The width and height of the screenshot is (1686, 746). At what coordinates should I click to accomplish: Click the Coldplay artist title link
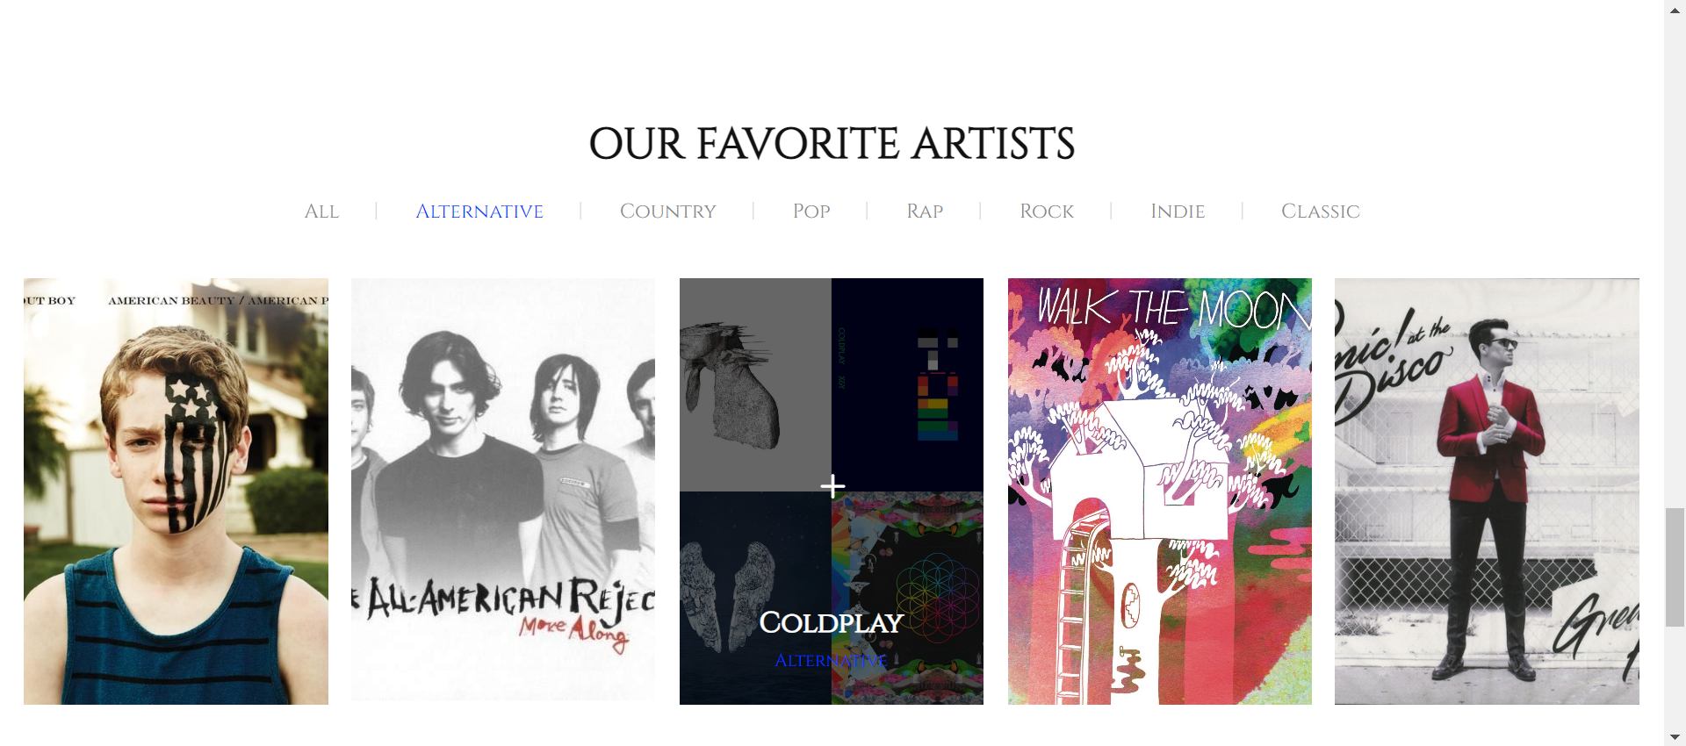click(x=831, y=622)
